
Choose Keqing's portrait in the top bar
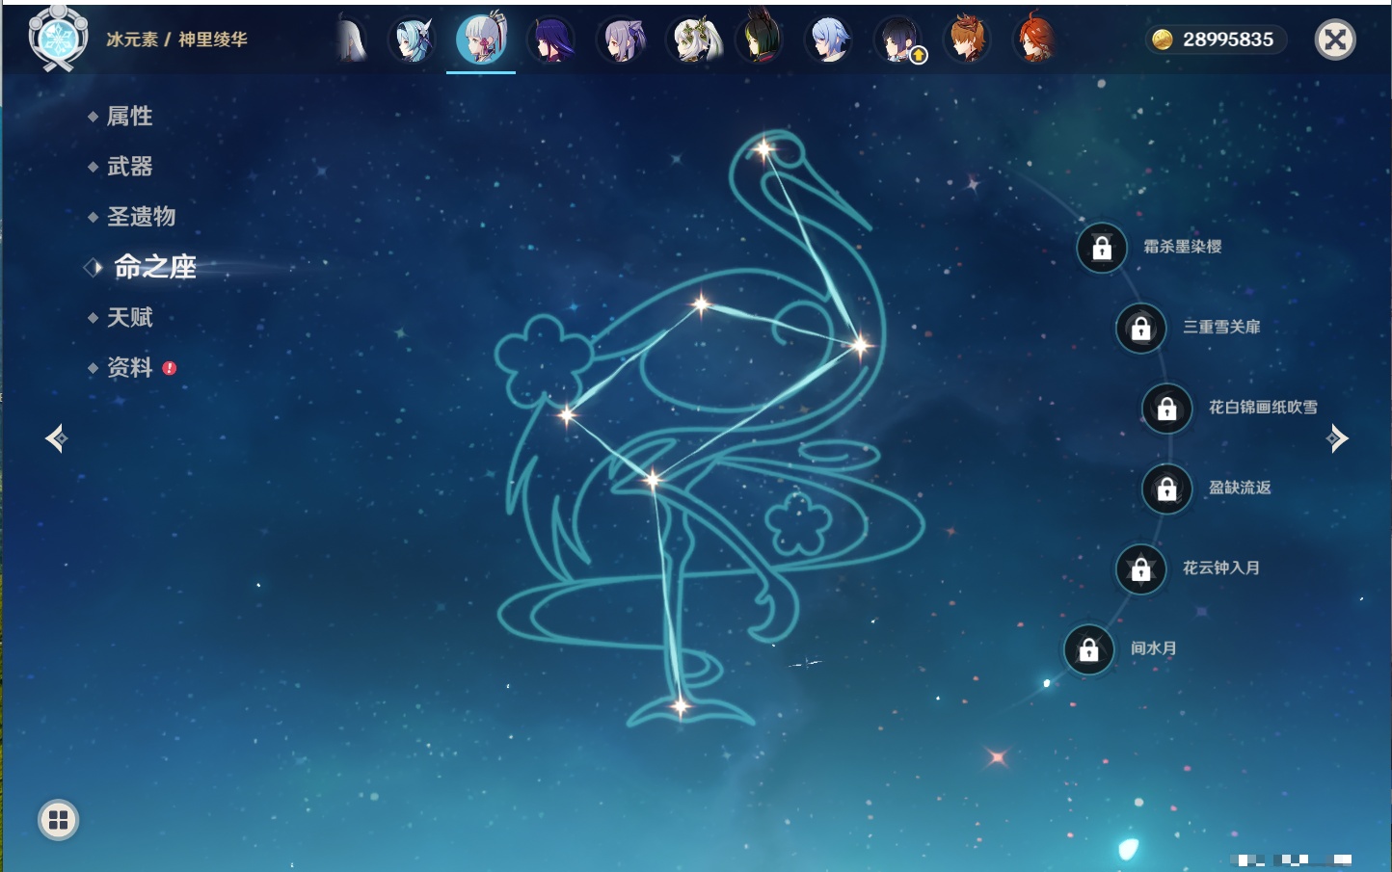pyautogui.click(x=621, y=40)
